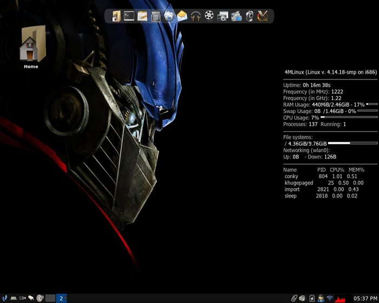Click the last dock icon with X

(263, 16)
